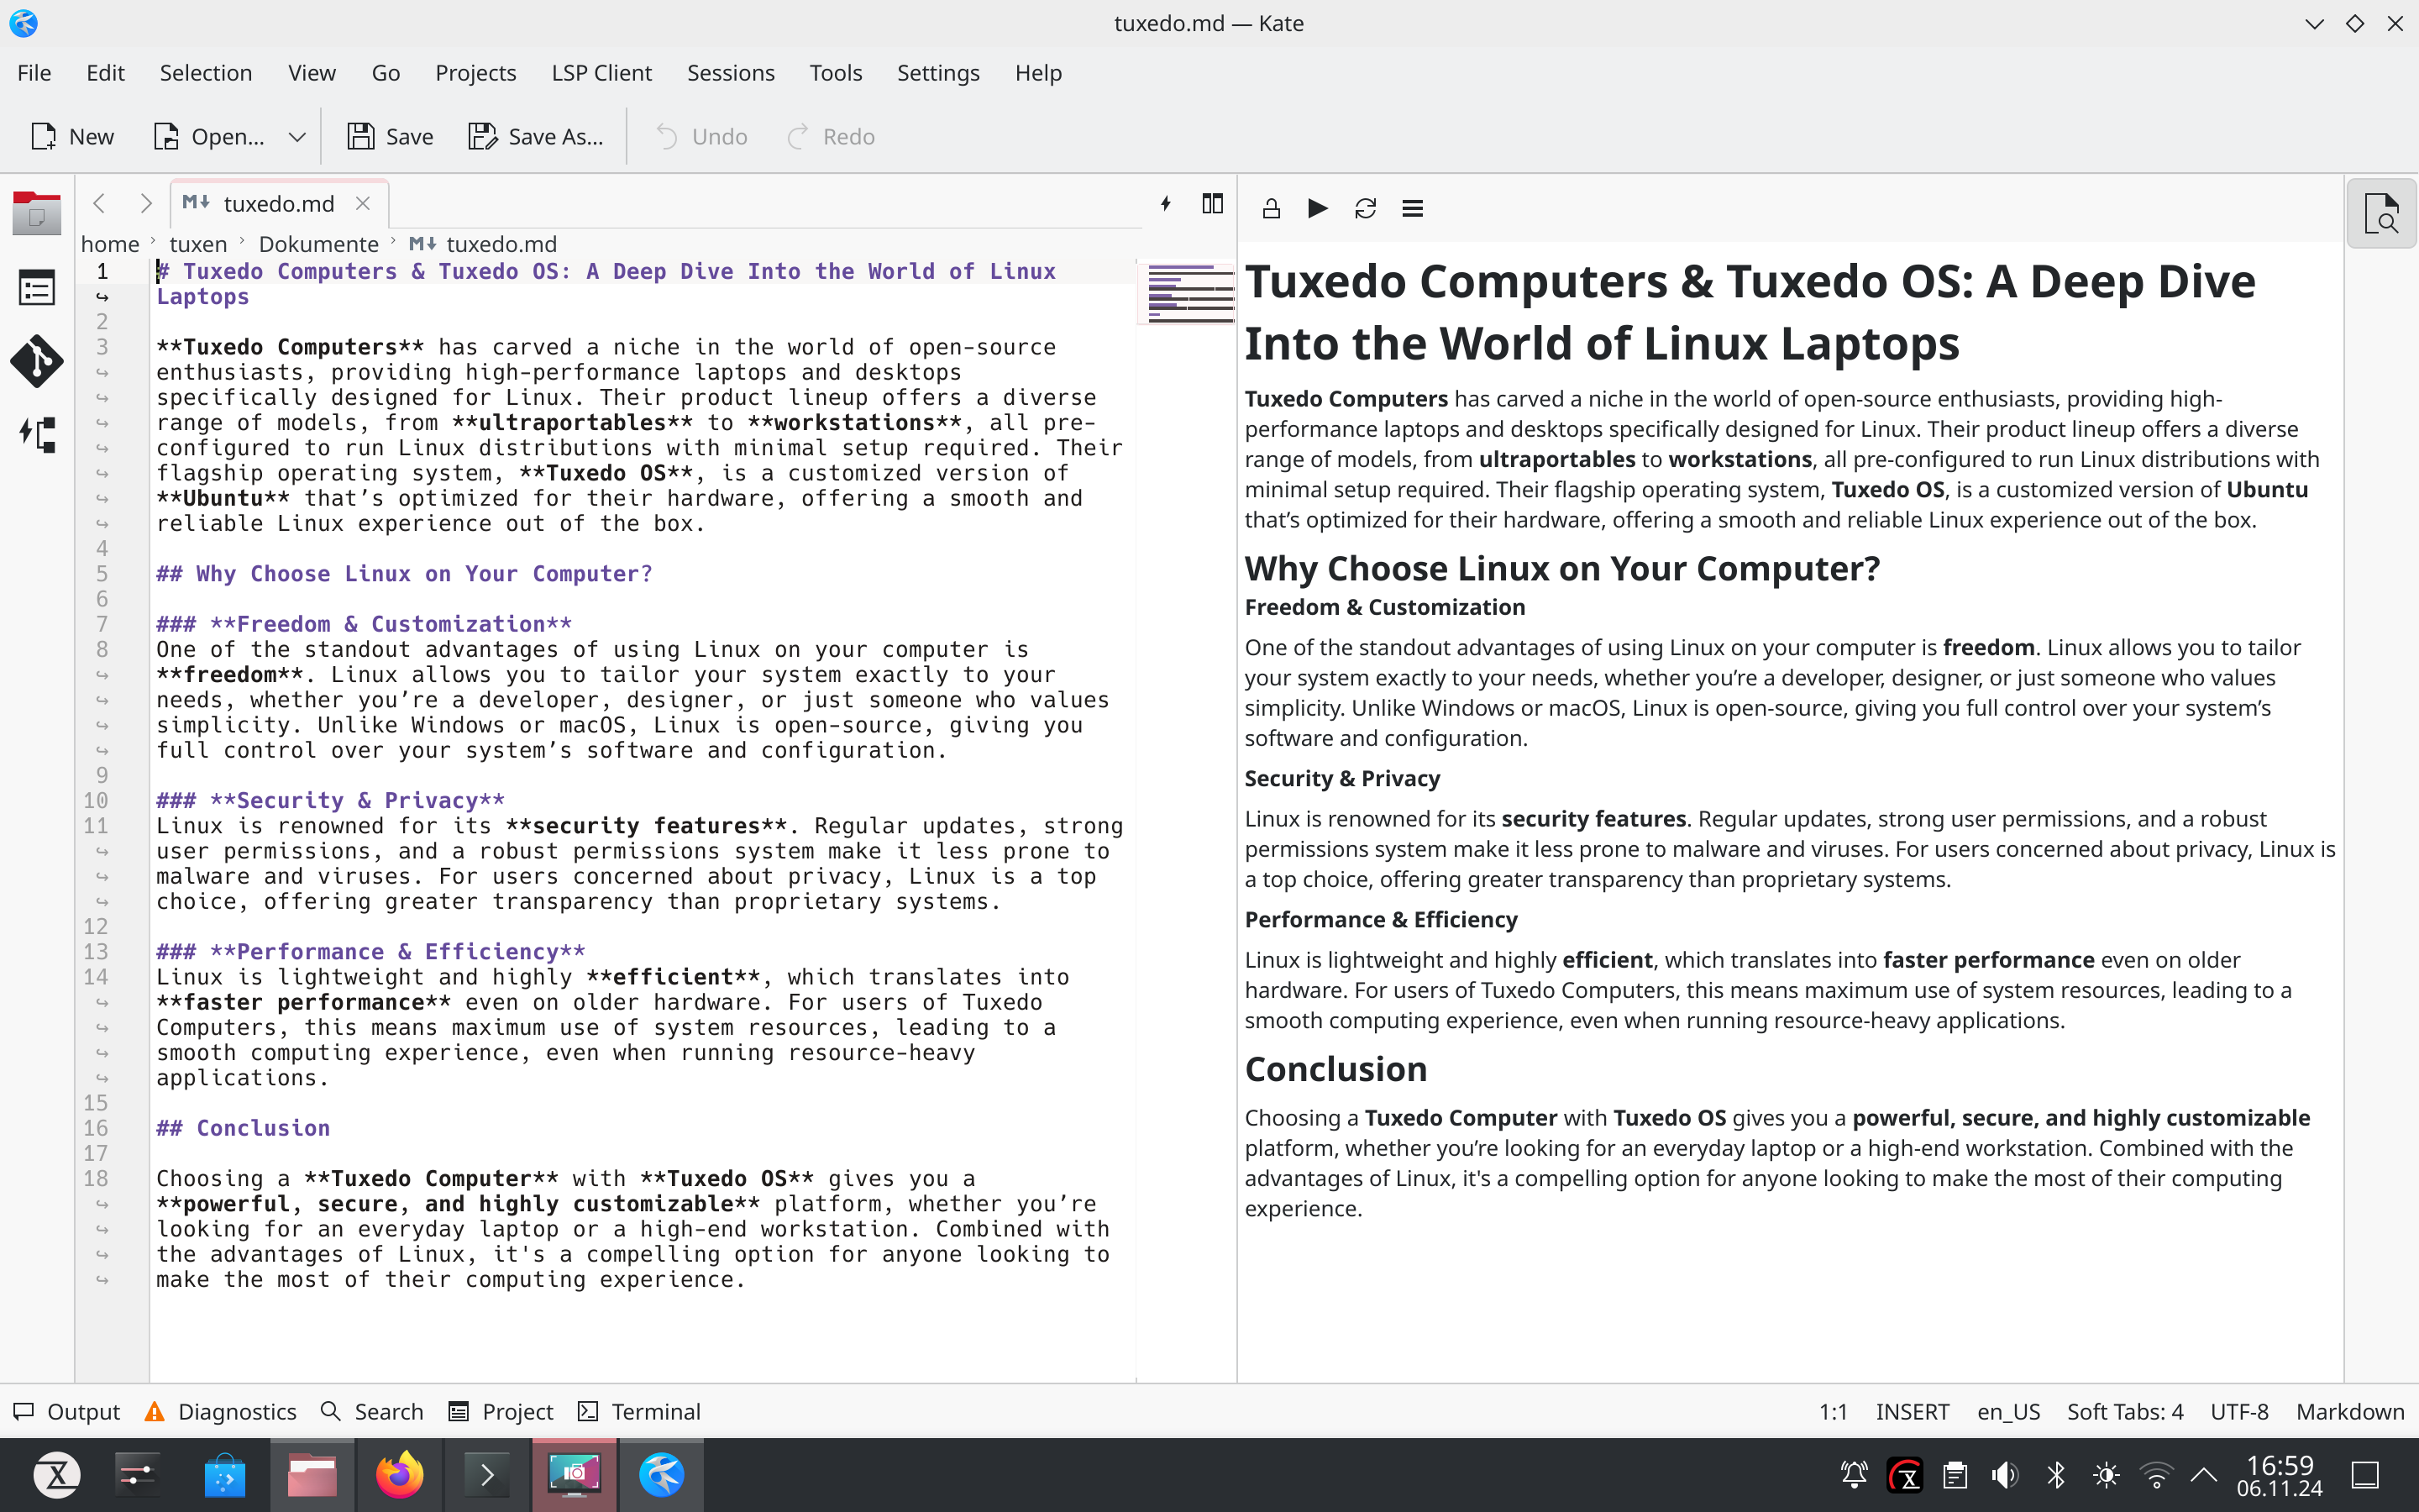Open the Markdown syntax mode menu
Image resolution: width=2419 pixels, height=1512 pixels.
tap(2349, 1411)
